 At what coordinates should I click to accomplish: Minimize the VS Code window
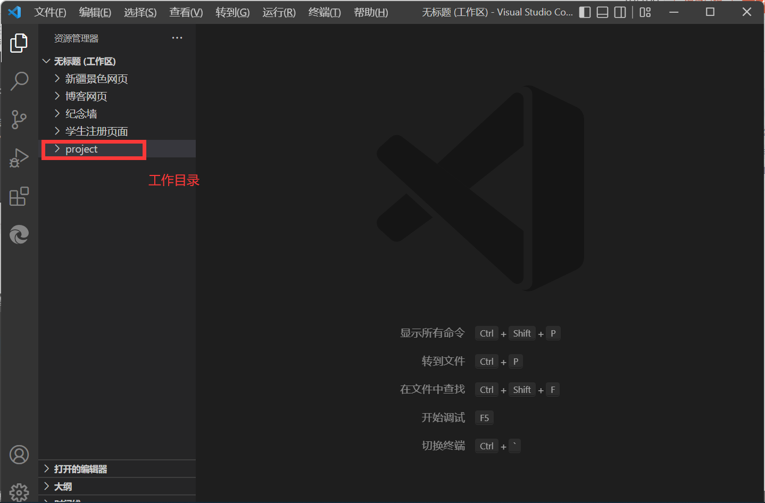click(x=674, y=12)
